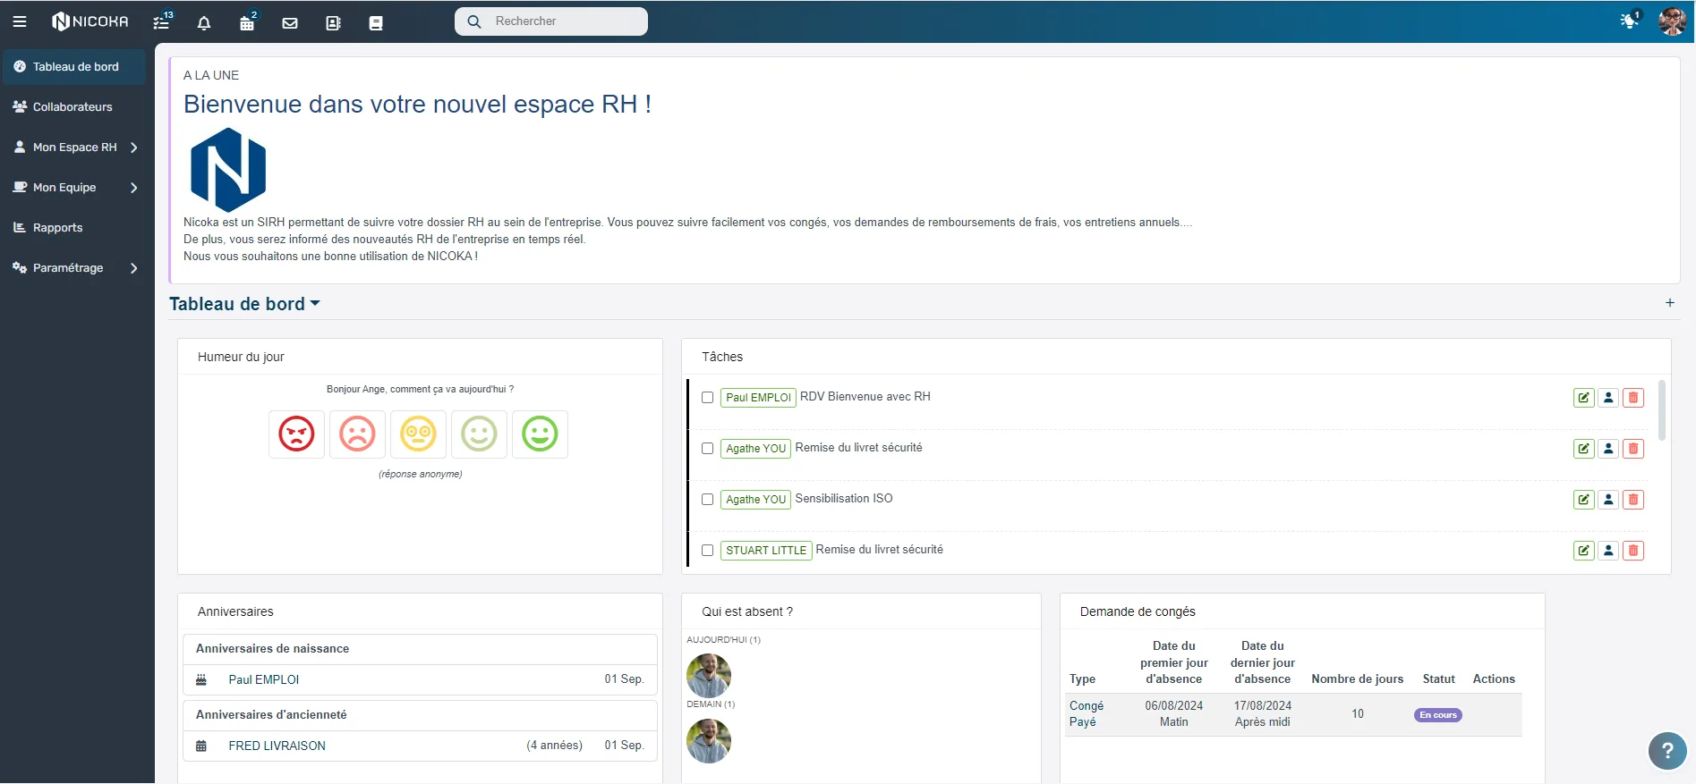Delete the RDV Bienvenue avec RH task

point(1633,398)
